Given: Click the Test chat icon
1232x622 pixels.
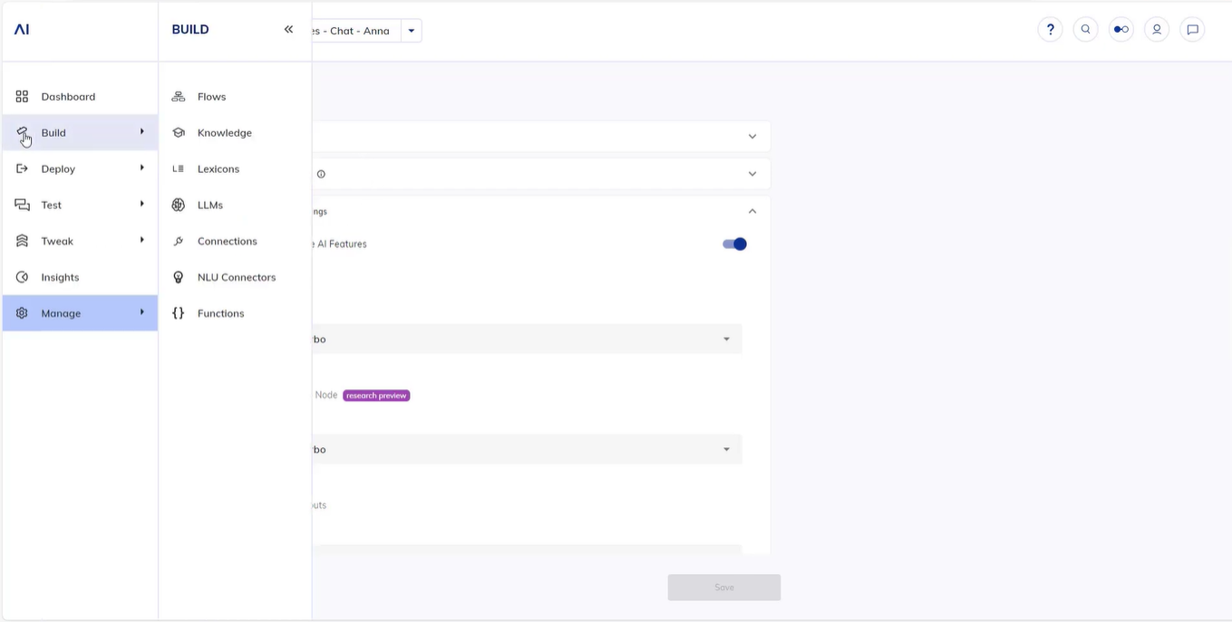Looking at the screenshot, I should pyautogui.click(x=22, y=205).
